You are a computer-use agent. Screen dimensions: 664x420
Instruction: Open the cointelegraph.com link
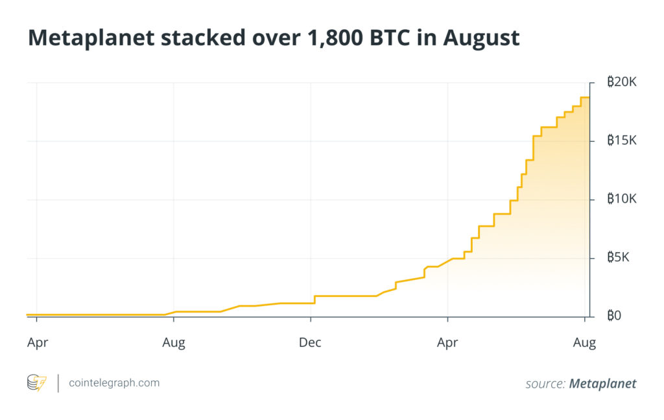[x=113, y=383]
